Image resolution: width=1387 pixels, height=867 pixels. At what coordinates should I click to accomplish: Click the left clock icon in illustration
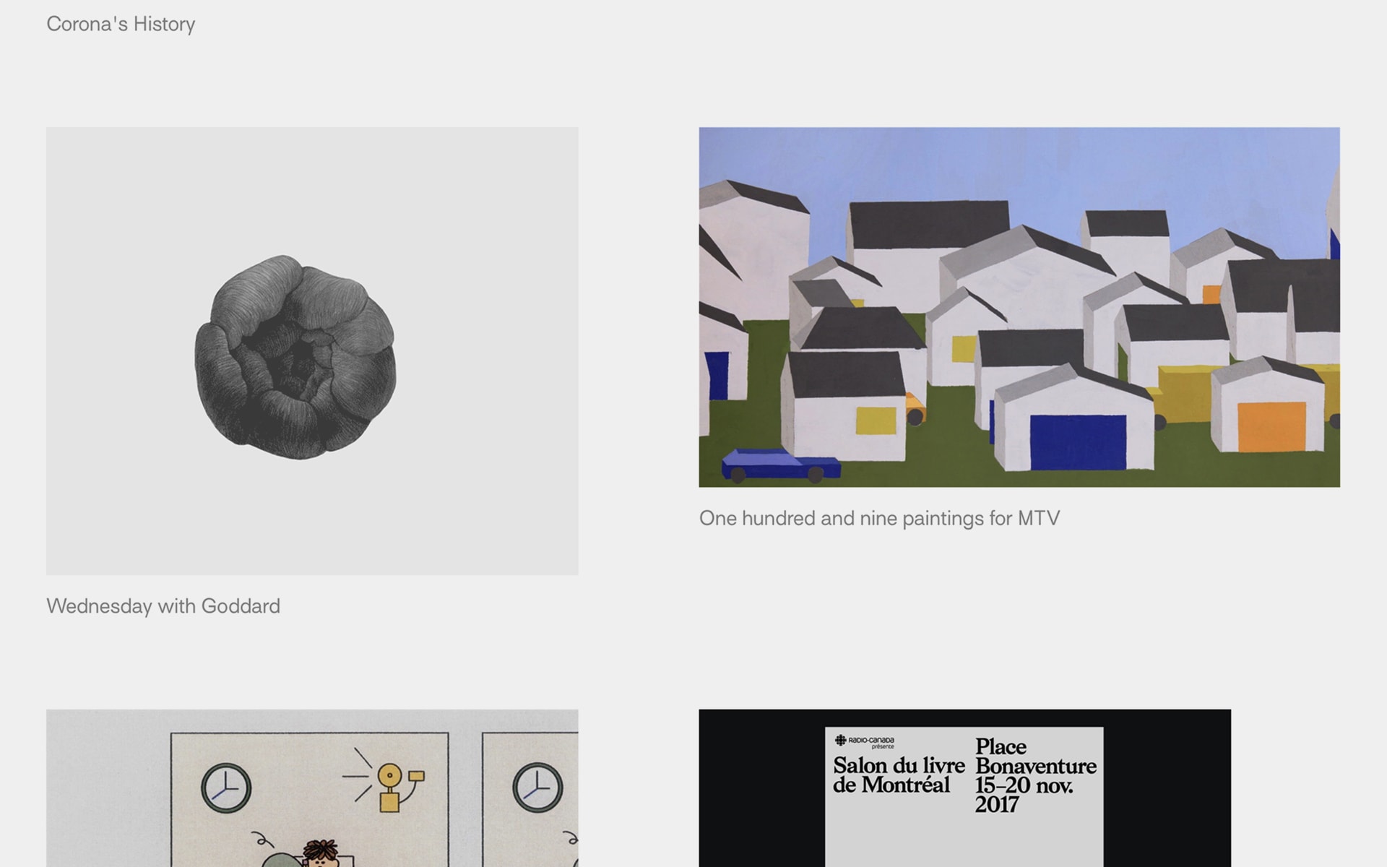click(x=226, y=788)
